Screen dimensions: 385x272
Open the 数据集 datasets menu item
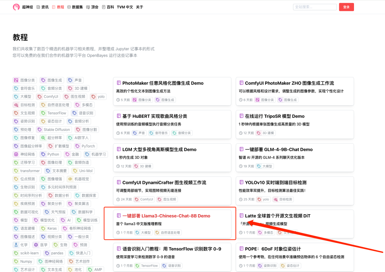tap(75, 7)
